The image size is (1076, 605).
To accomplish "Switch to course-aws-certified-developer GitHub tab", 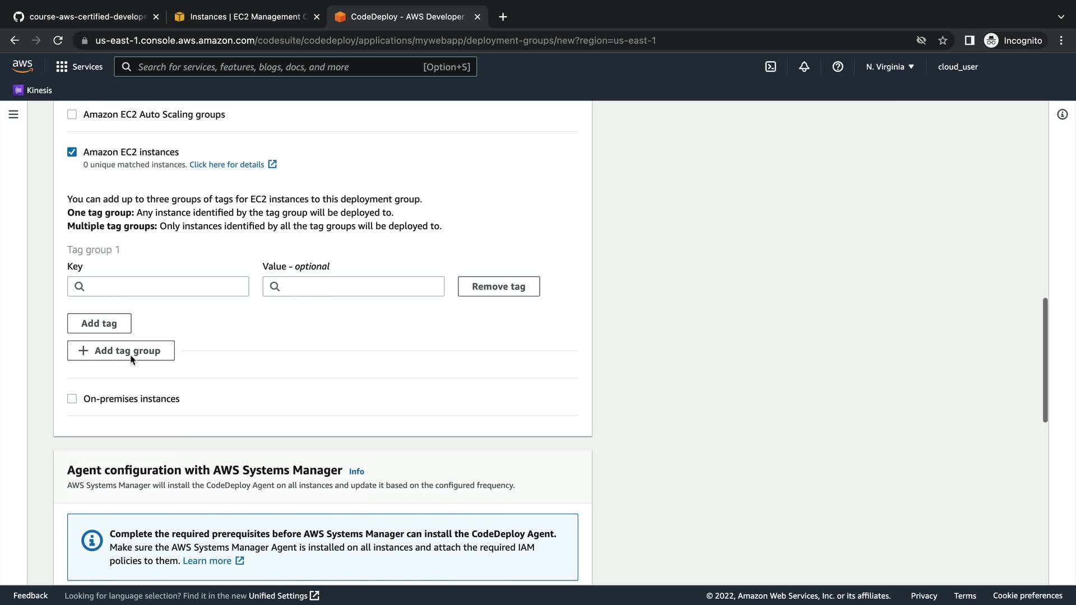I will pos(84,17).
